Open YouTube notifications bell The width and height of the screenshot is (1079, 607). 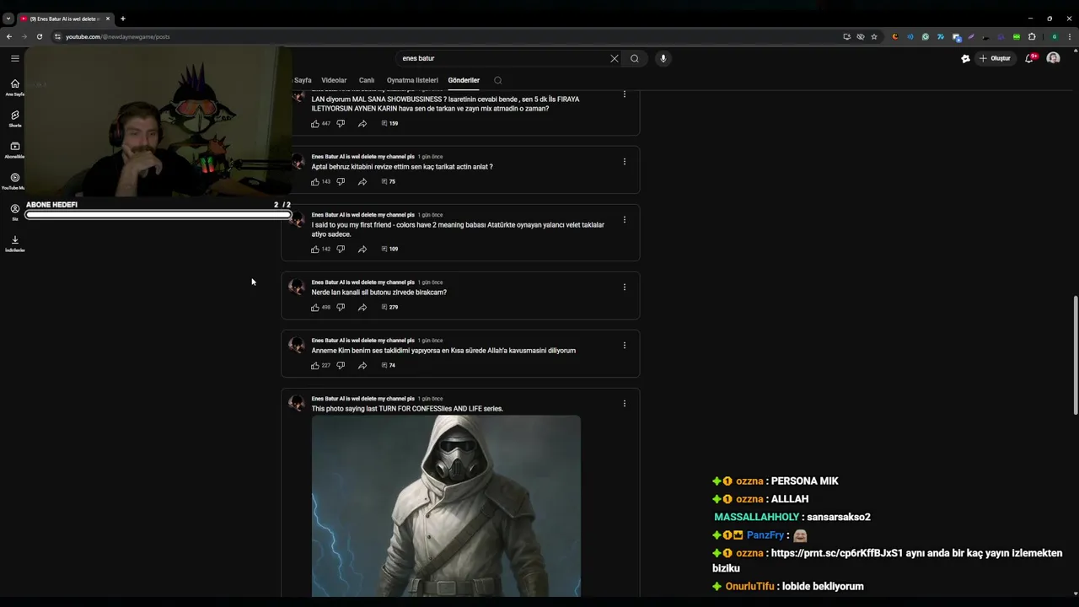tap(1030, 58)
